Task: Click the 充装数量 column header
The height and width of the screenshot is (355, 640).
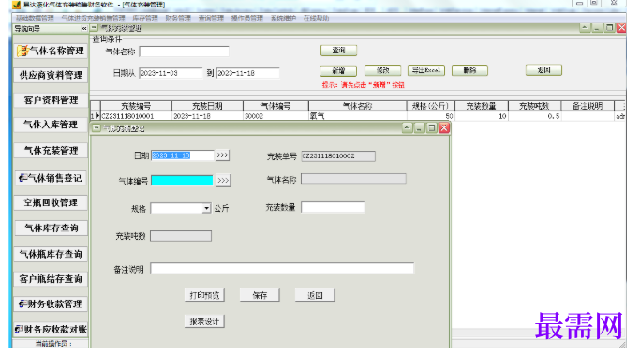Action: point(482,106)
